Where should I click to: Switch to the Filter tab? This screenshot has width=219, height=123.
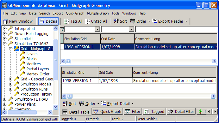click(x=133, y=111)
